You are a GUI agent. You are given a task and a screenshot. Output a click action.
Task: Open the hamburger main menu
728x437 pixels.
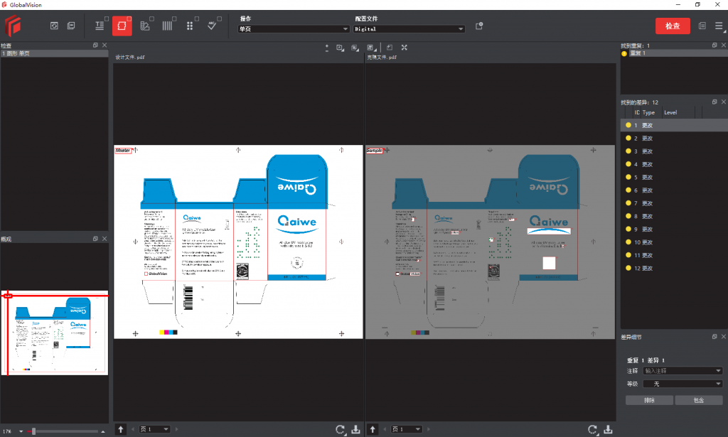[x=719, y=26]
